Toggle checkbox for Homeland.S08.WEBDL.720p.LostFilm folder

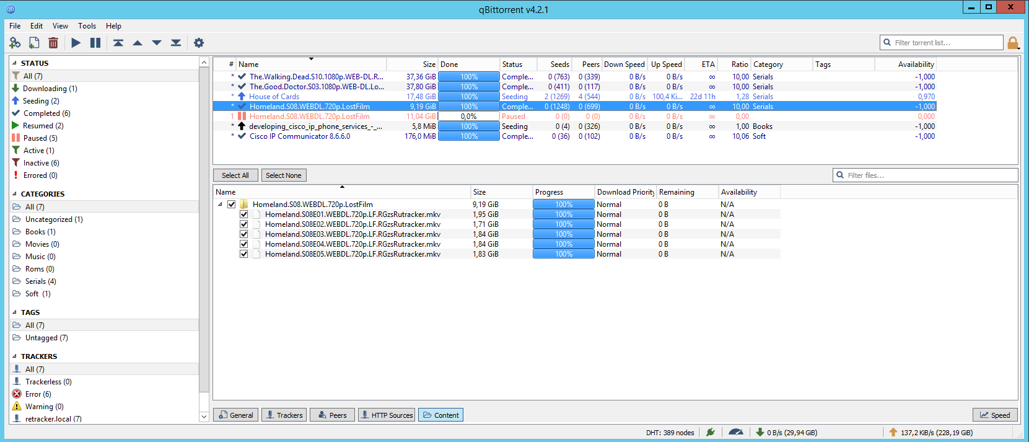(x=232, y=205)
